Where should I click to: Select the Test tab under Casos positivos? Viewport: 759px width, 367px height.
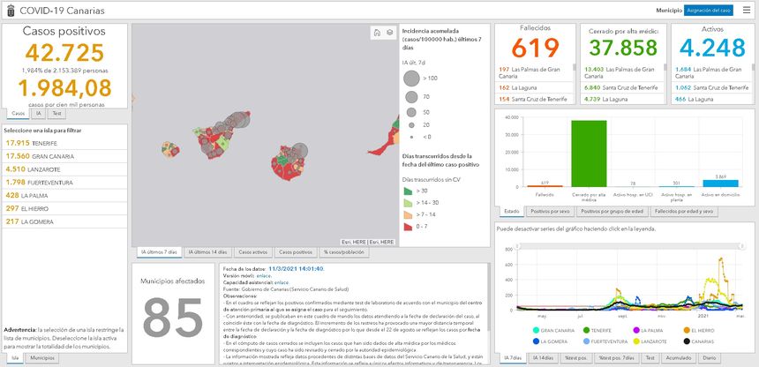tap(56, 113)
